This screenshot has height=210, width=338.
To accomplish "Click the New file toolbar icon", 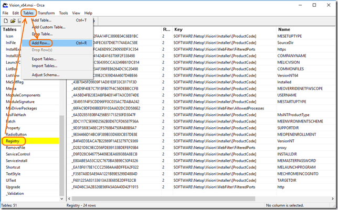I will coord(6,21).
